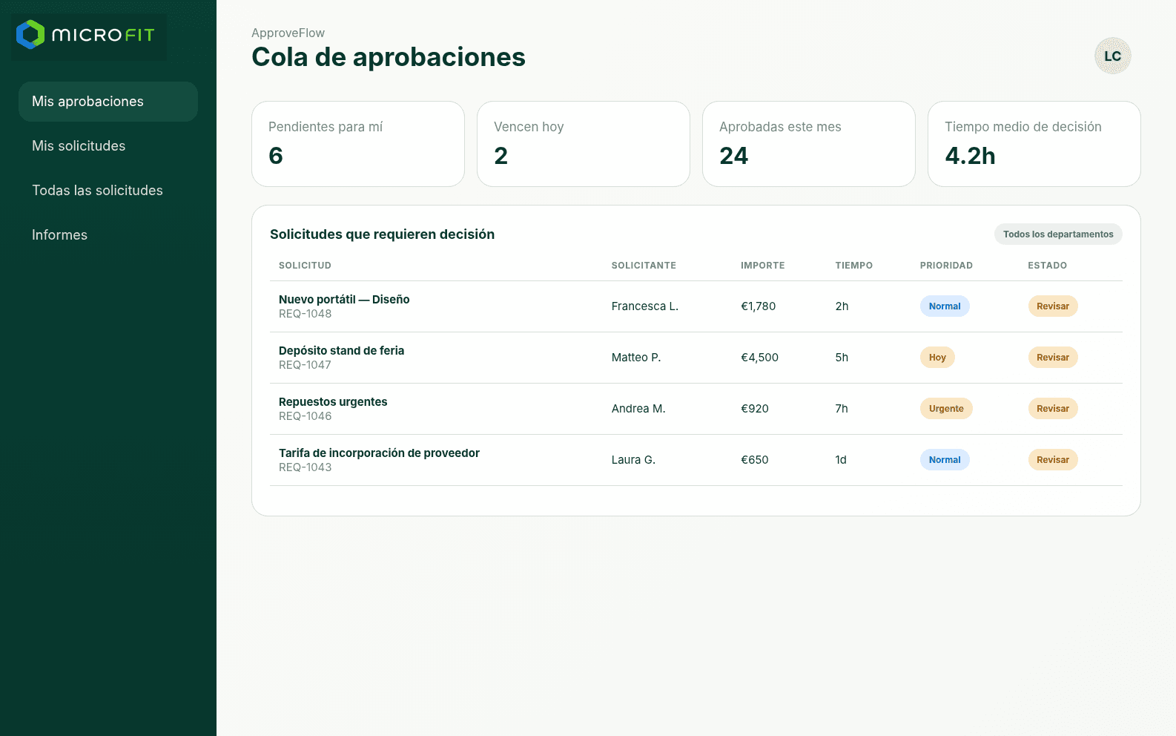Open request Nuevo portátil — Diseño
The width and height of the screenshot is (1176, 736).
coord(344,300)
